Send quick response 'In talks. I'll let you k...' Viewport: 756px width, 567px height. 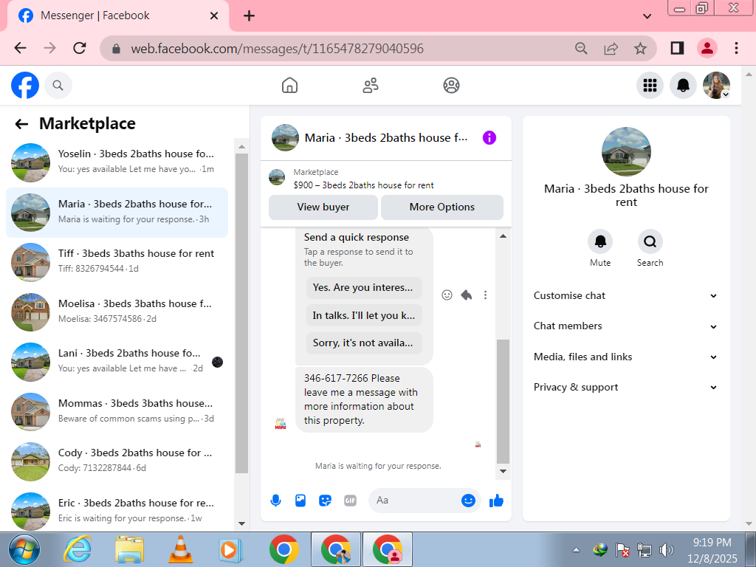coord(364,316)
